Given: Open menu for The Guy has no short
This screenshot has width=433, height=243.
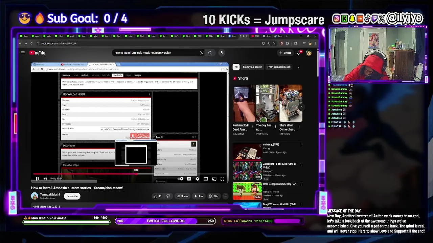Looking at the screenshot, I should point(275,127).
